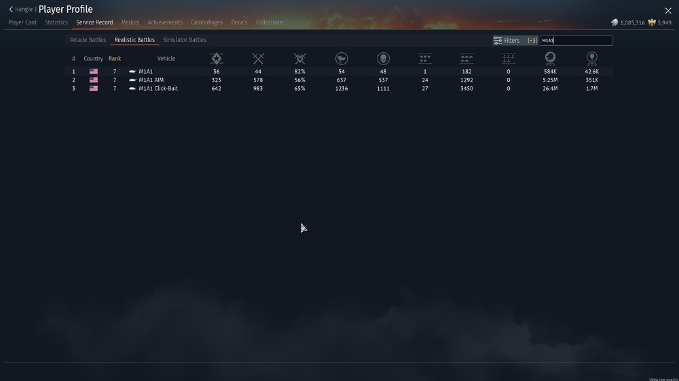Click the 1111 deaths value
The width and height of the screenshot is (679, 381).
click(383, 88)
